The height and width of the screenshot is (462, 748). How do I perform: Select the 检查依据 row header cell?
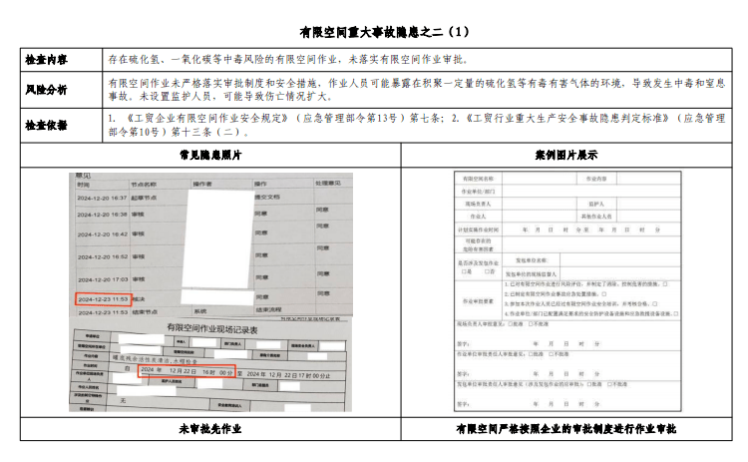[x=47, y=125]
